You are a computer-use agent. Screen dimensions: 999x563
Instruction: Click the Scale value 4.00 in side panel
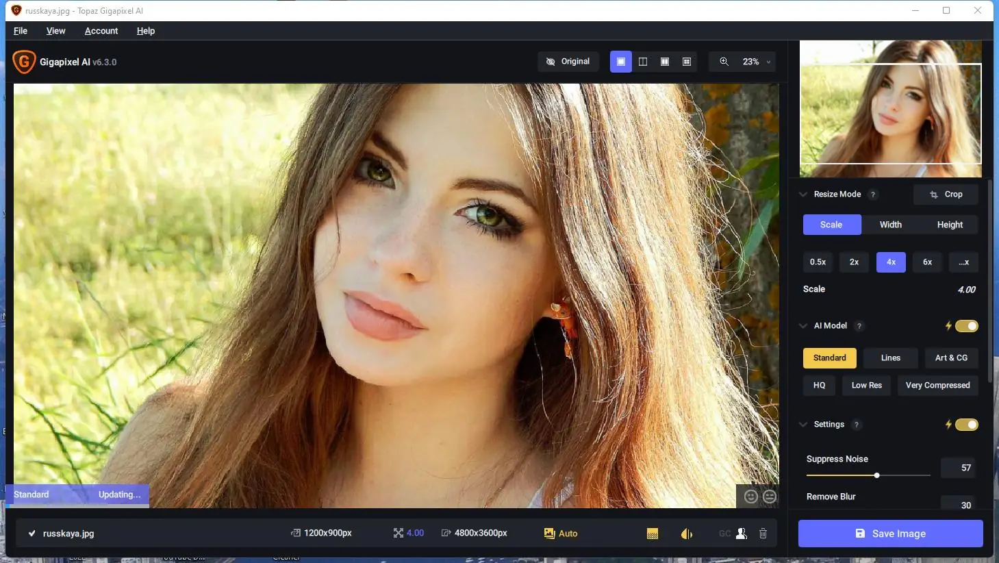(x=966, y=290)
